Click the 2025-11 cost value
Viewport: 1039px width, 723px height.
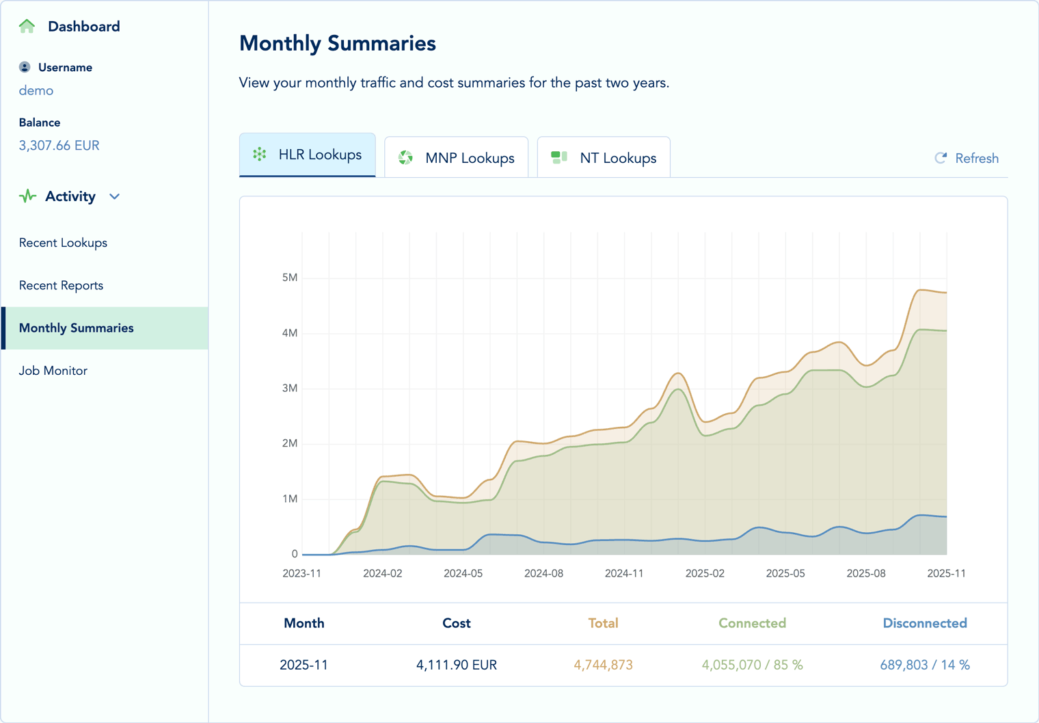click(x=457, y=665)
